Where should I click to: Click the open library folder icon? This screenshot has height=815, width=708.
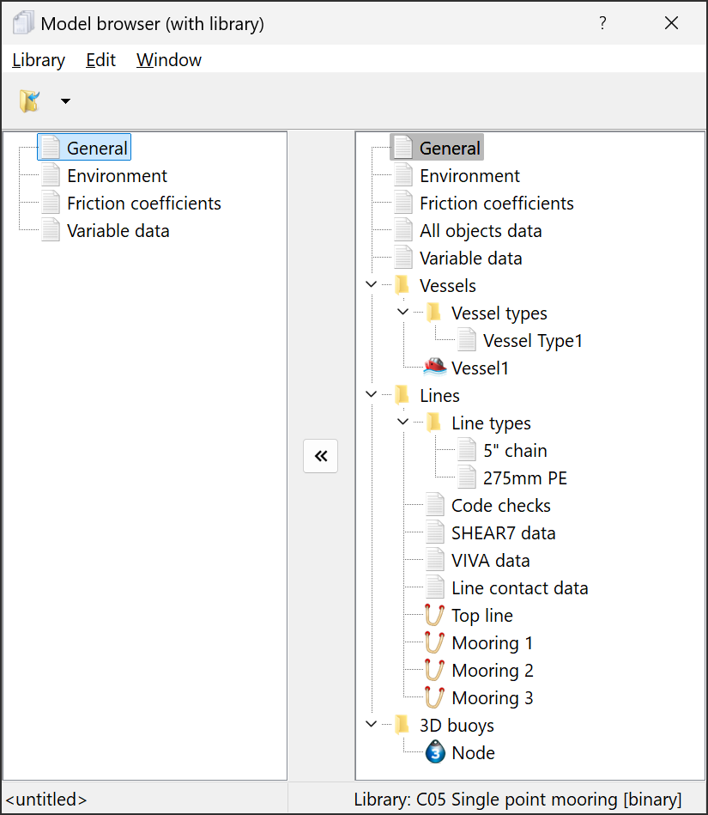tap(30, 101)
